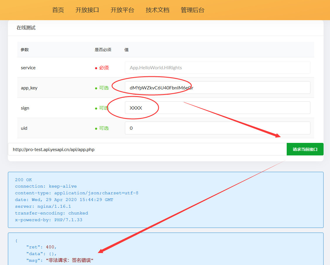Open 管理后台 from top navigation
This screenshot has height=265, width=330.
(x=192, y=10)
